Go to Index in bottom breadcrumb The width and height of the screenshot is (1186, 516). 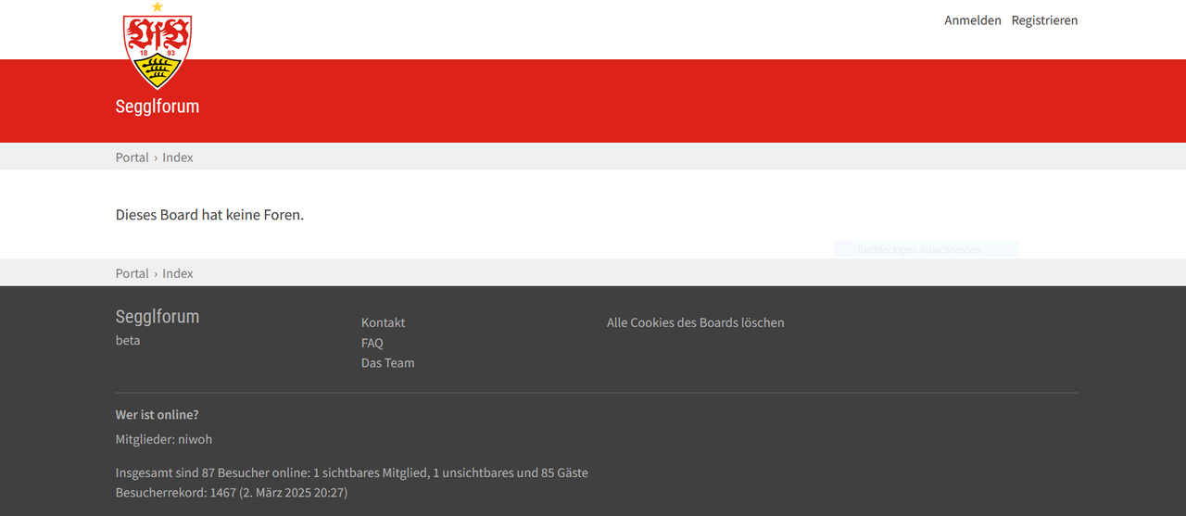[x=178, y=273]
